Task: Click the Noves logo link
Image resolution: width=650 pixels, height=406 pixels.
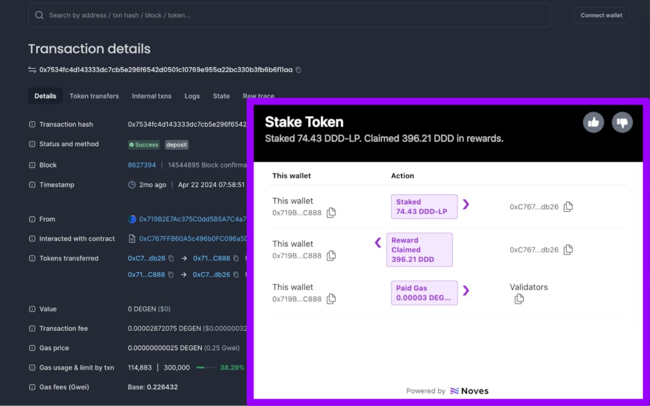Action: 469,391
